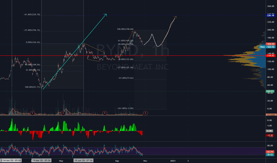Click the 13.048K volume value label
Screen dimensions: 277x163
pos(271,115)
